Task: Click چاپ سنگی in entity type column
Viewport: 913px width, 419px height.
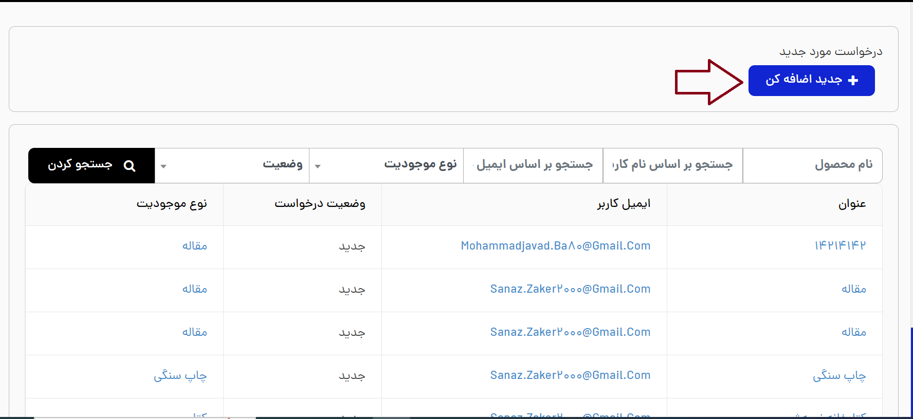Action: 180,376
